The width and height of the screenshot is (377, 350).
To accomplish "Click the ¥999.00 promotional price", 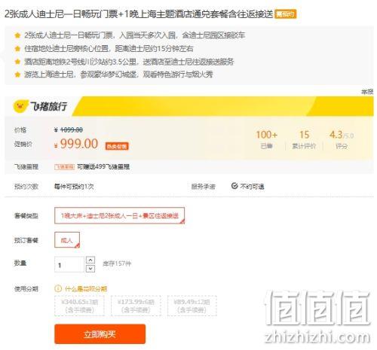I will click(x=76, y=144).
